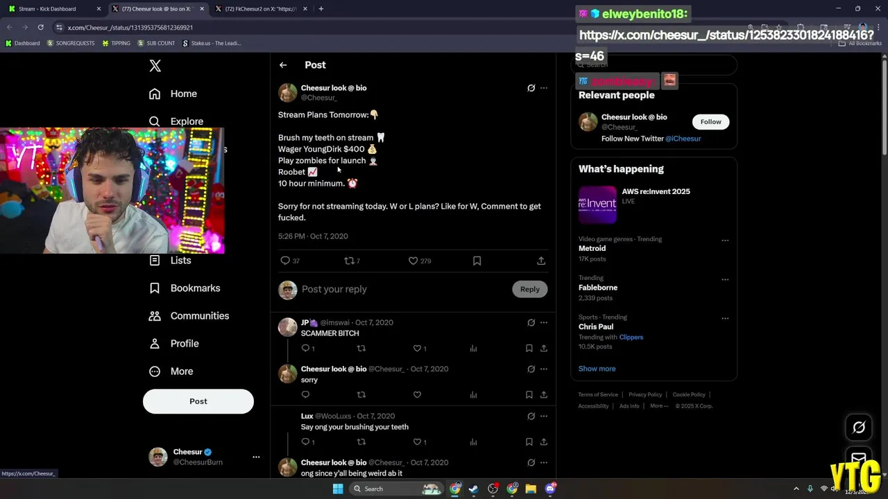Open More options in sidebar
888x499 pixels.
pyautogui.click(x=171, y=371)
